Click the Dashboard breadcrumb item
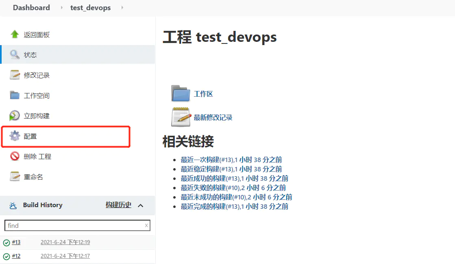 coord(31,8)
